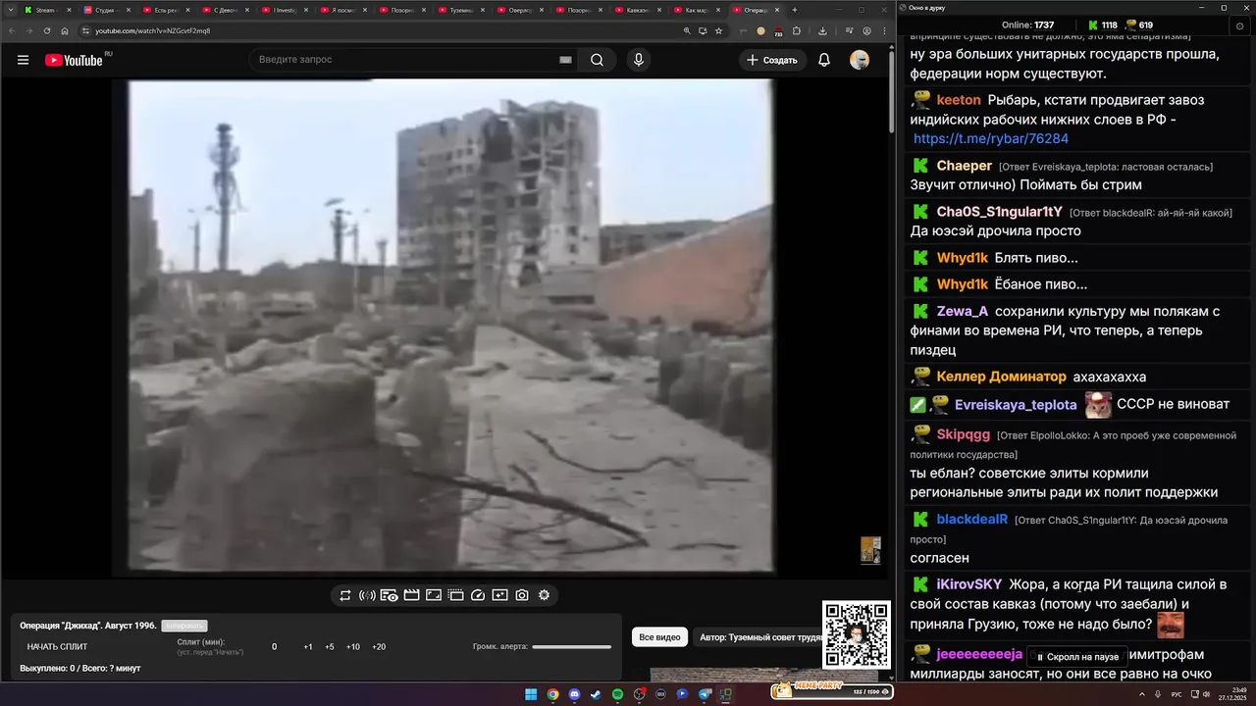Image resolution: width=1256 pixels, height=706 pixels.
Task: Switch to the 'Туземны' browser tab
Action: (x=462, y=10)
